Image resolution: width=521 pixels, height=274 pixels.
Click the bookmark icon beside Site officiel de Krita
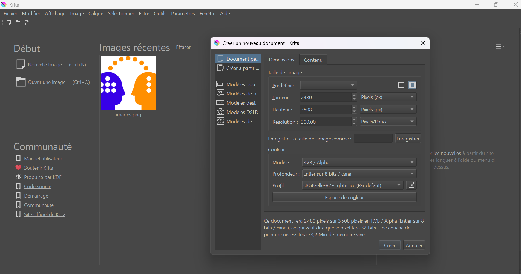18,214
